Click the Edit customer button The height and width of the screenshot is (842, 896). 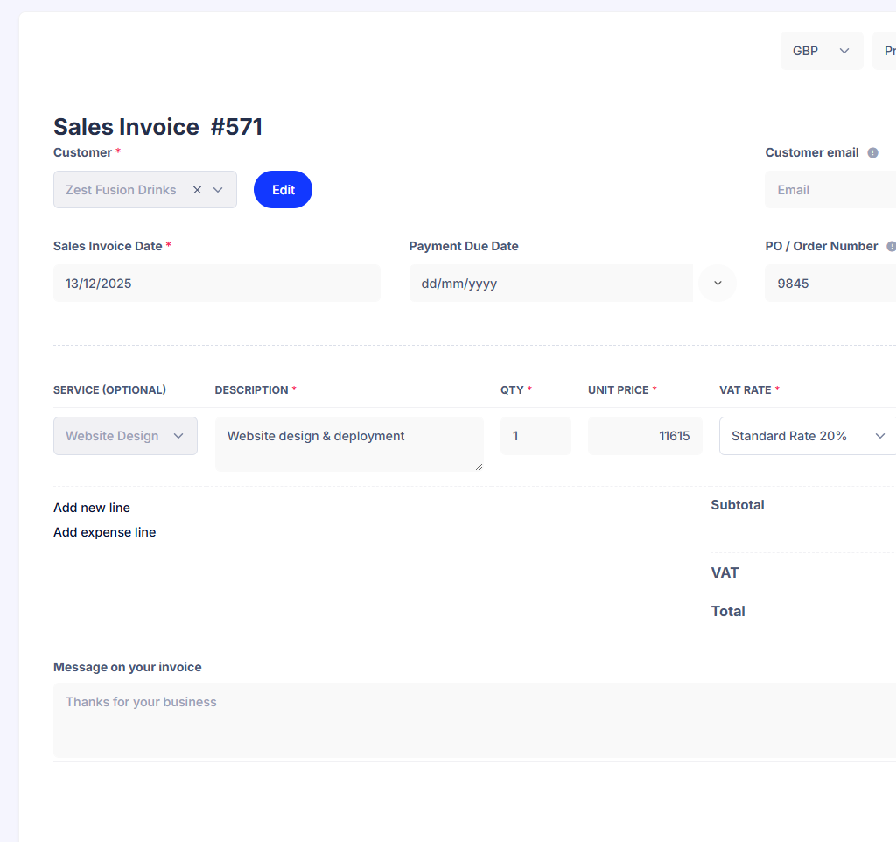point(283,189)
